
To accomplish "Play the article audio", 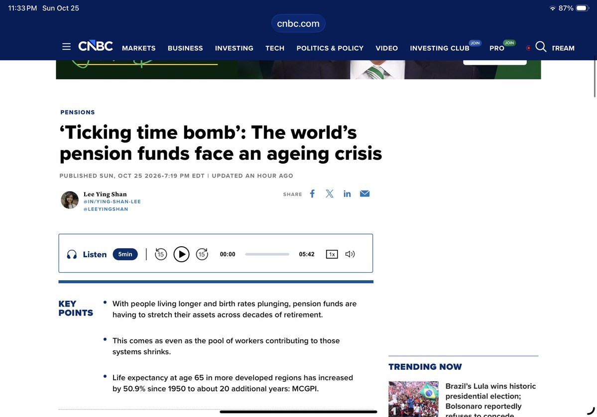I will point(182,254).
